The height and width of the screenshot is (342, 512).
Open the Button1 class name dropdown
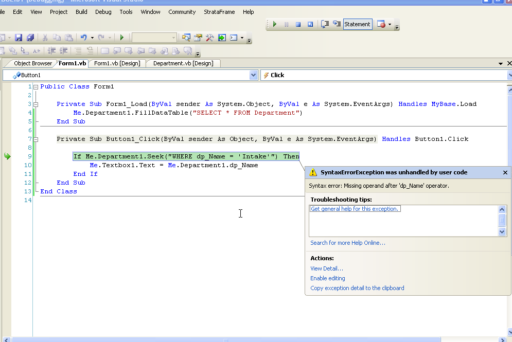tap(253, 75)
